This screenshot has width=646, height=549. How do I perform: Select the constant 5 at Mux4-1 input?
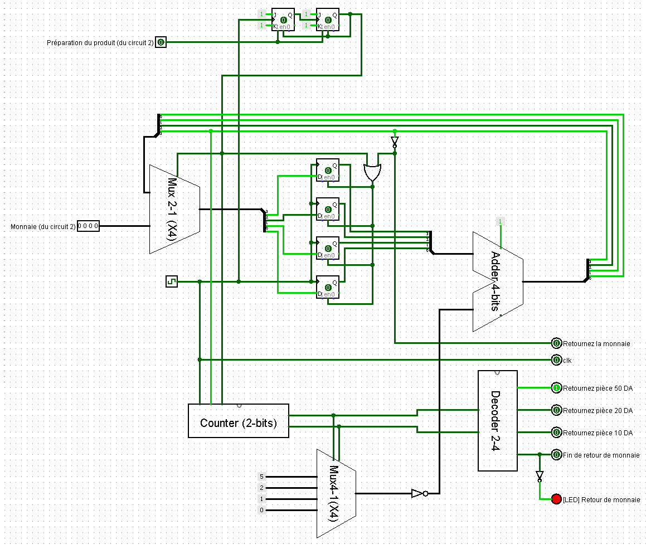pyautogui.click(x=261, y=477)
